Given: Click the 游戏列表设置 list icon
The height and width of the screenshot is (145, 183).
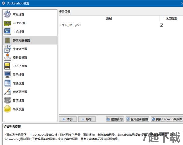Looking at the screenshot, I should coord(8,40).
